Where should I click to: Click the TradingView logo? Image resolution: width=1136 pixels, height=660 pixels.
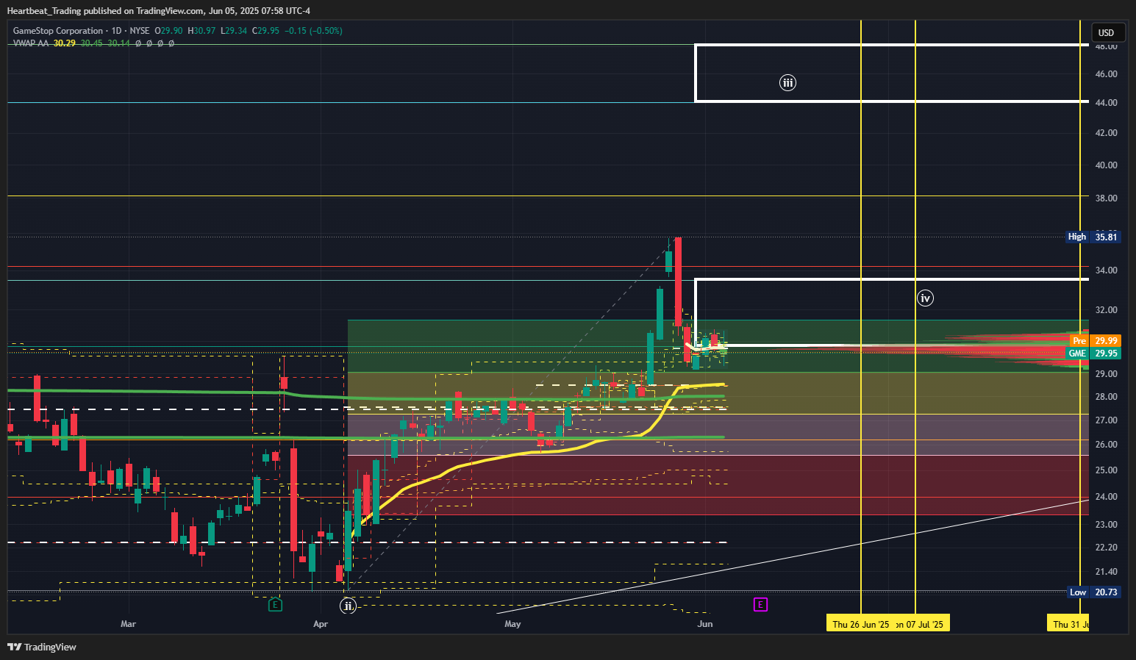tap(42, 647)
